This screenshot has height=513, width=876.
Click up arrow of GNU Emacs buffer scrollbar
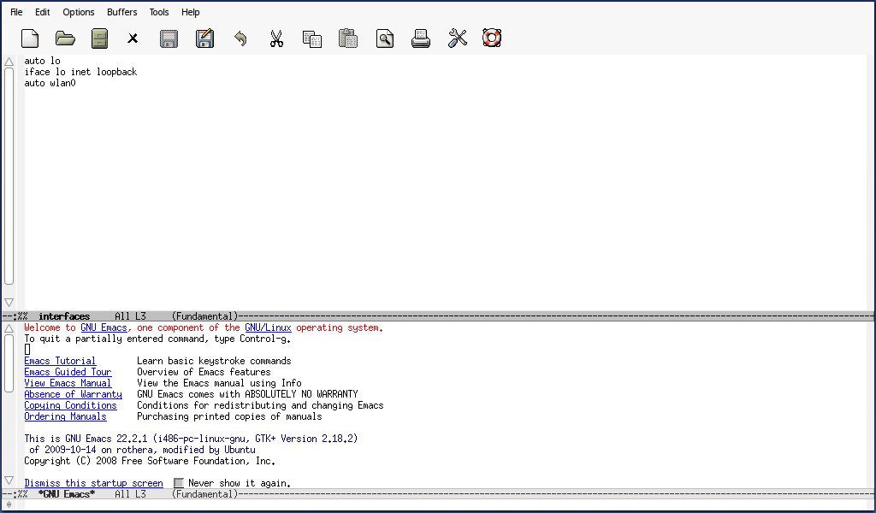[x=9, y=328]
